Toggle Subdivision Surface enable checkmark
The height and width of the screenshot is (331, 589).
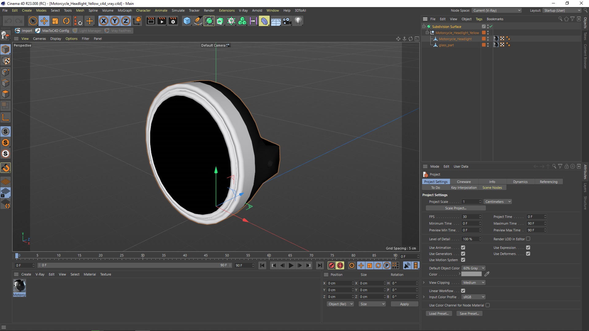click(491, 27)
